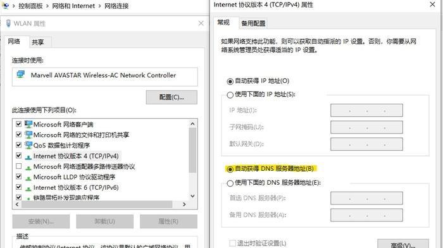
Task: Click the 配置(C)... button
Action: (172, 97)
